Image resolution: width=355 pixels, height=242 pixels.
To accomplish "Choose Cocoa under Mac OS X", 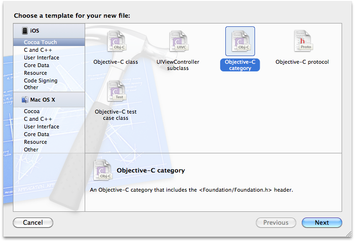I will click(x=49, y=111).
